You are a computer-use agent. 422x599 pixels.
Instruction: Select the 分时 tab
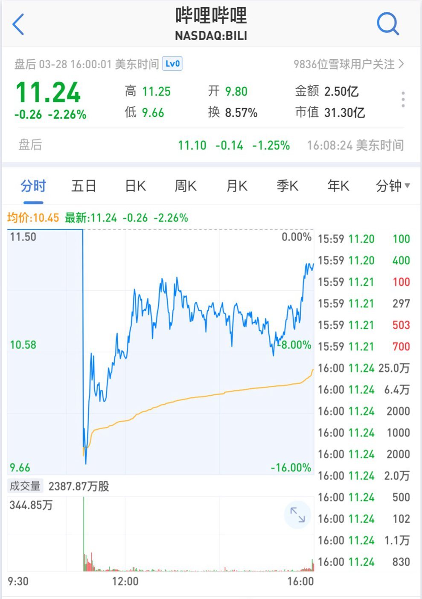click(33, 186)
